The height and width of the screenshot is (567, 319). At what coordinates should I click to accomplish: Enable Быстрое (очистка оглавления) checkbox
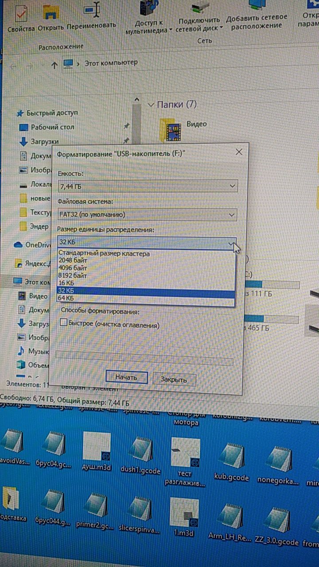click(x=63, y=323)
